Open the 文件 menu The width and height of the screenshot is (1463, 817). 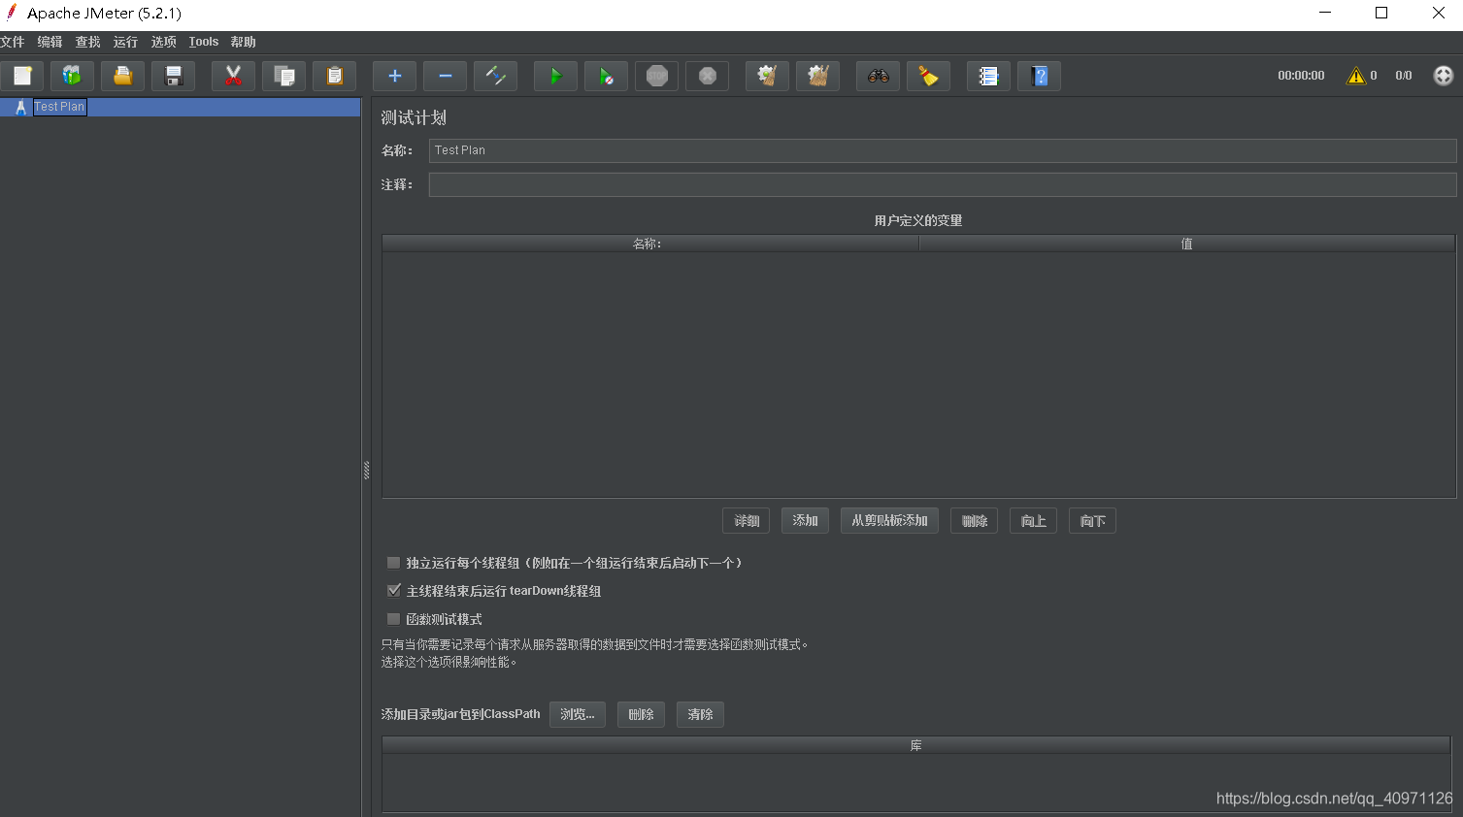point(13,42)
